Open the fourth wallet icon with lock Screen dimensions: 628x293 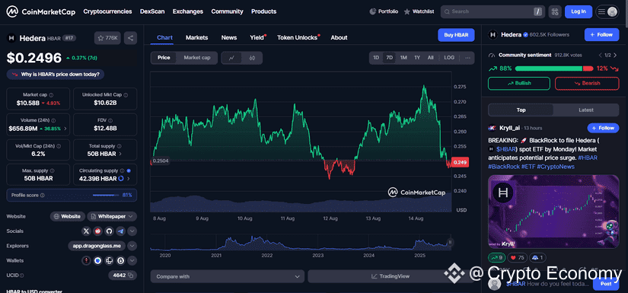click(x=120, y=260)
